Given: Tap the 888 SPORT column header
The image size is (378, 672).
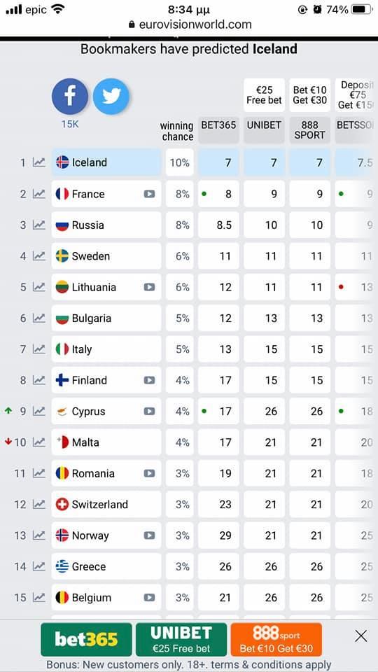Looking at the screenshot, I should coord(310,130).
